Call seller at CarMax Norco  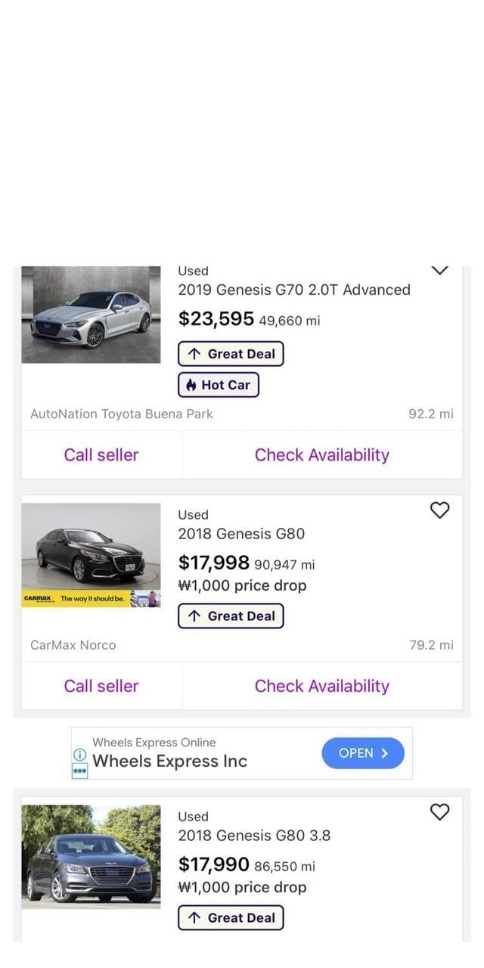tap(101, 686)
